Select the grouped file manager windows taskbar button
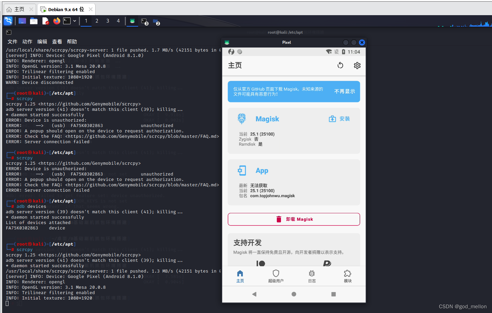The height and width of the screenshot is (313, 492). click(156, 22)
